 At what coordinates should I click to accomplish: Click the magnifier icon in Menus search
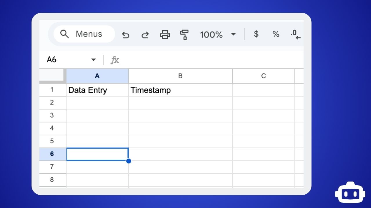(x=64, y=34)
